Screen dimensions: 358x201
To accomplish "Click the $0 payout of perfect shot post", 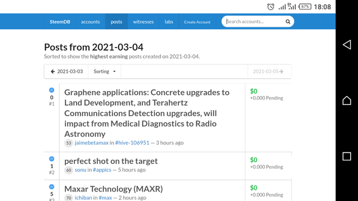I will click(x=253, y=160).
